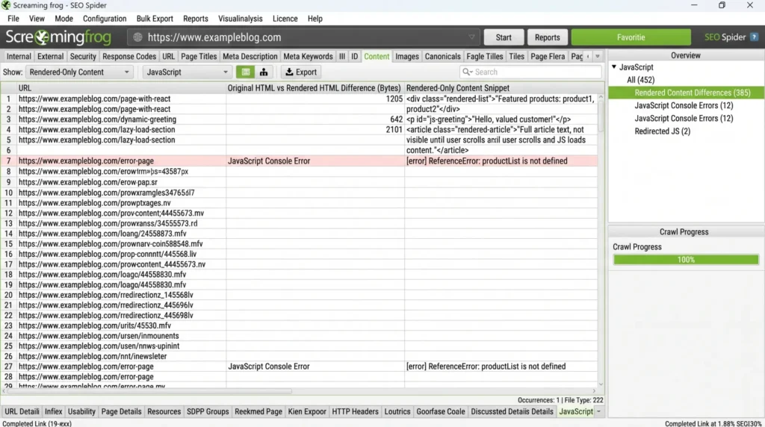
Task: Click the js-greeting snippet cell
Action: (489, 119)
